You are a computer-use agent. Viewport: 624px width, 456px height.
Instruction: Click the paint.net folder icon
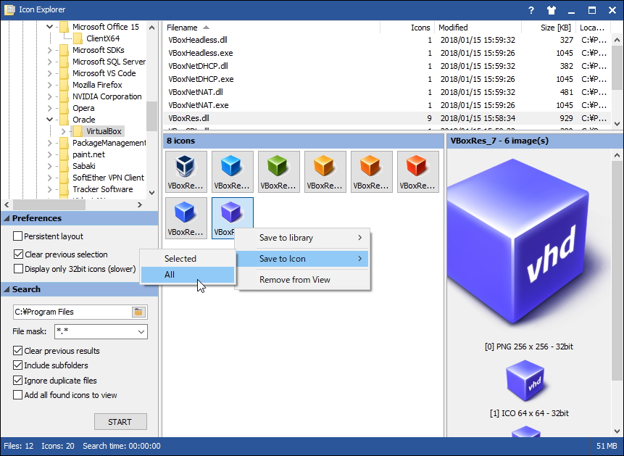pos(64,154)
